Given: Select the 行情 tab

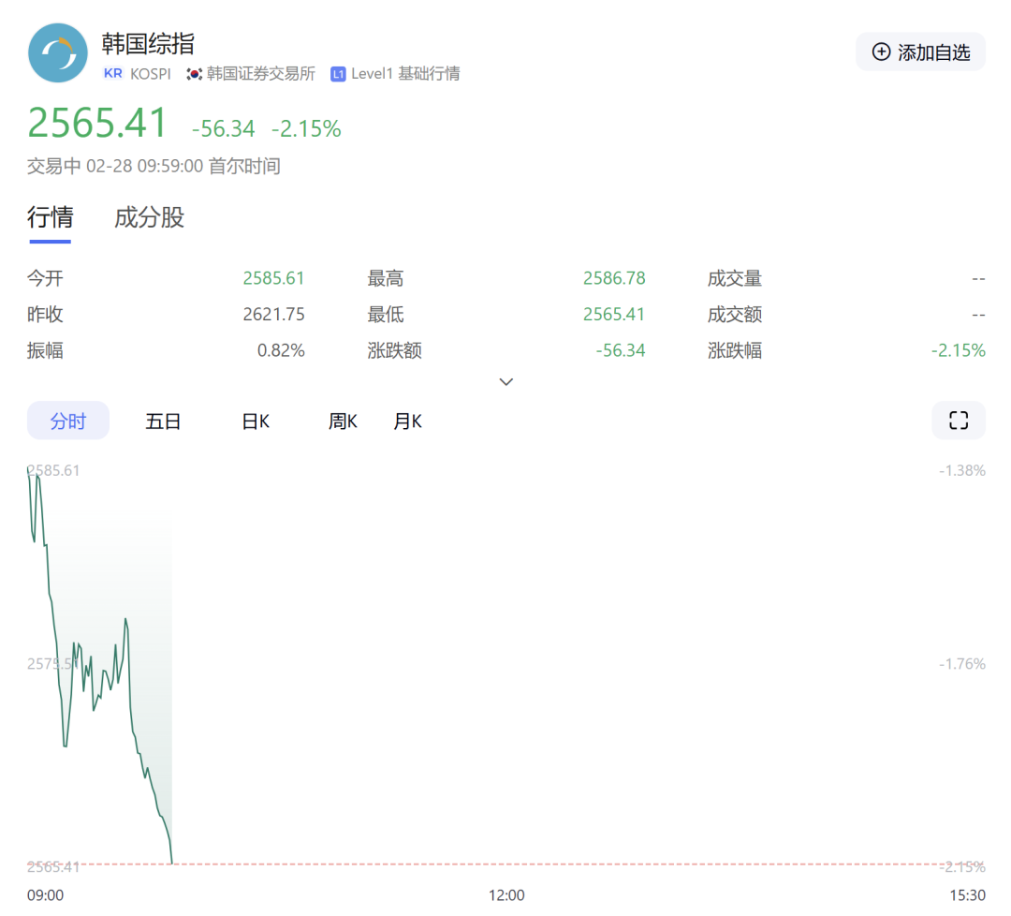Looking at the screenshot, I should [x=50, y=217].
